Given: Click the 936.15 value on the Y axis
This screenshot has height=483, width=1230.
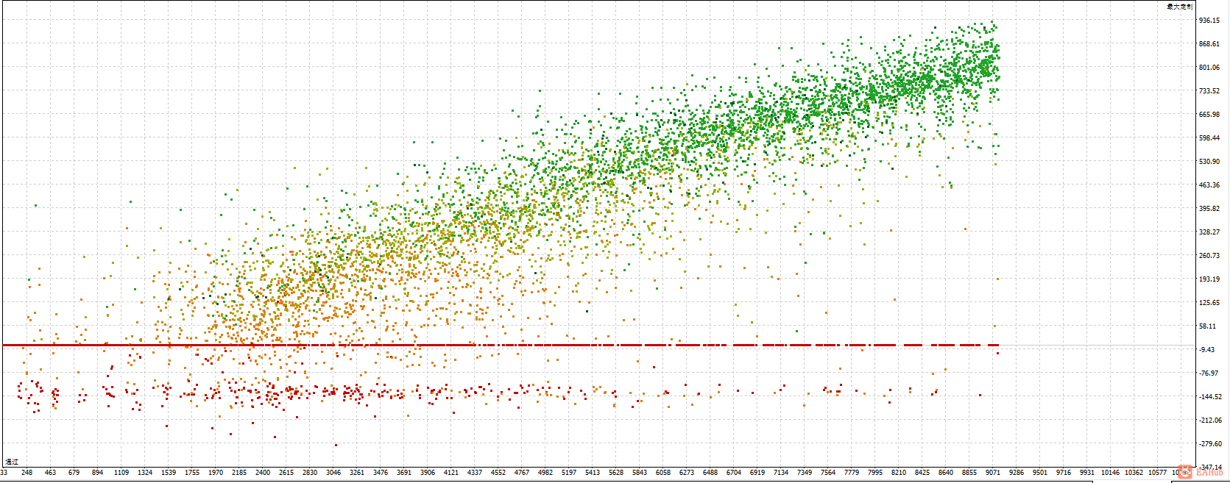Looking at the screenshot, I should tap(1209, 21).
